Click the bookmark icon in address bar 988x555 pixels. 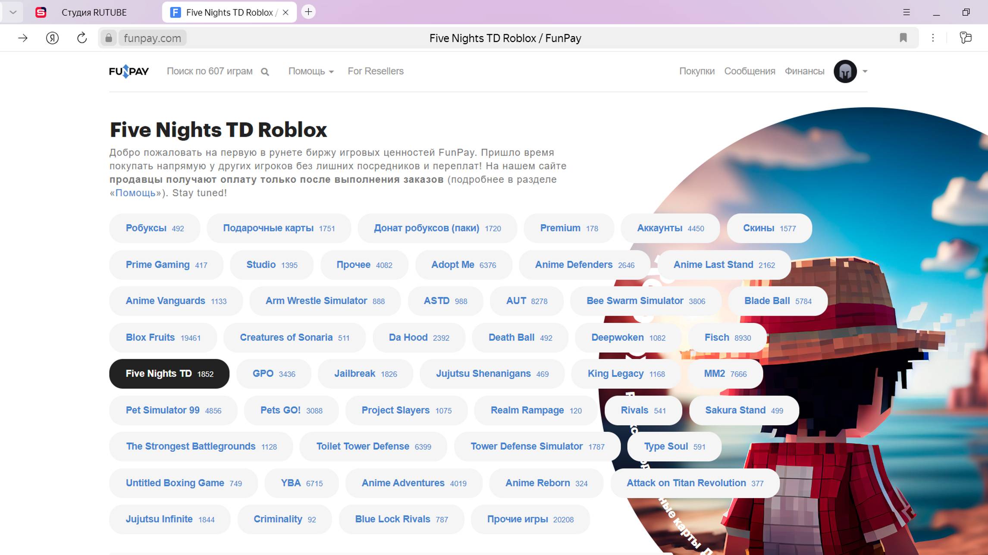(903, 38)
